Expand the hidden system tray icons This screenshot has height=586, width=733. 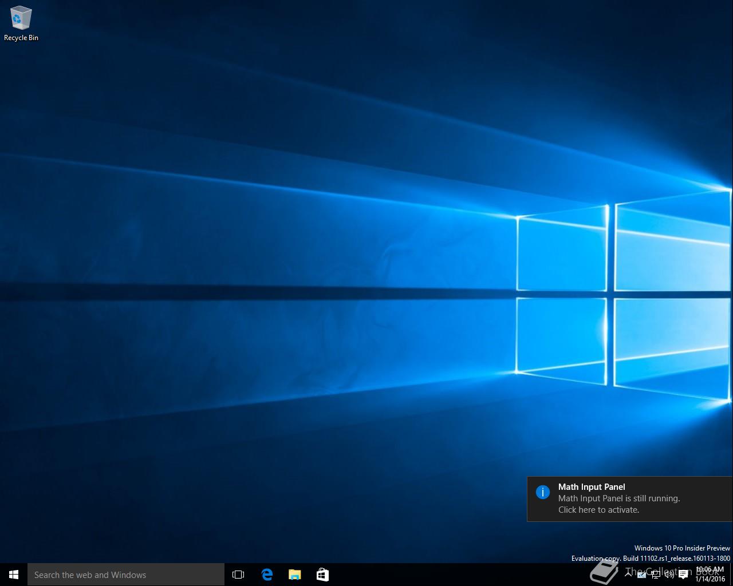click(x=628, y=575)
